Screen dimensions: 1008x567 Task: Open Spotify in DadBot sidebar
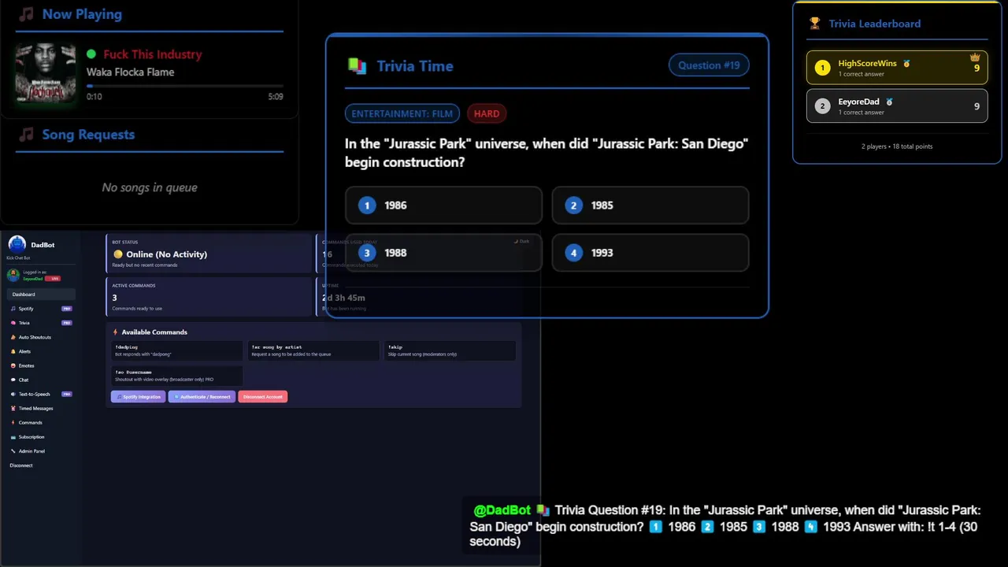click(x=41, y=309)
